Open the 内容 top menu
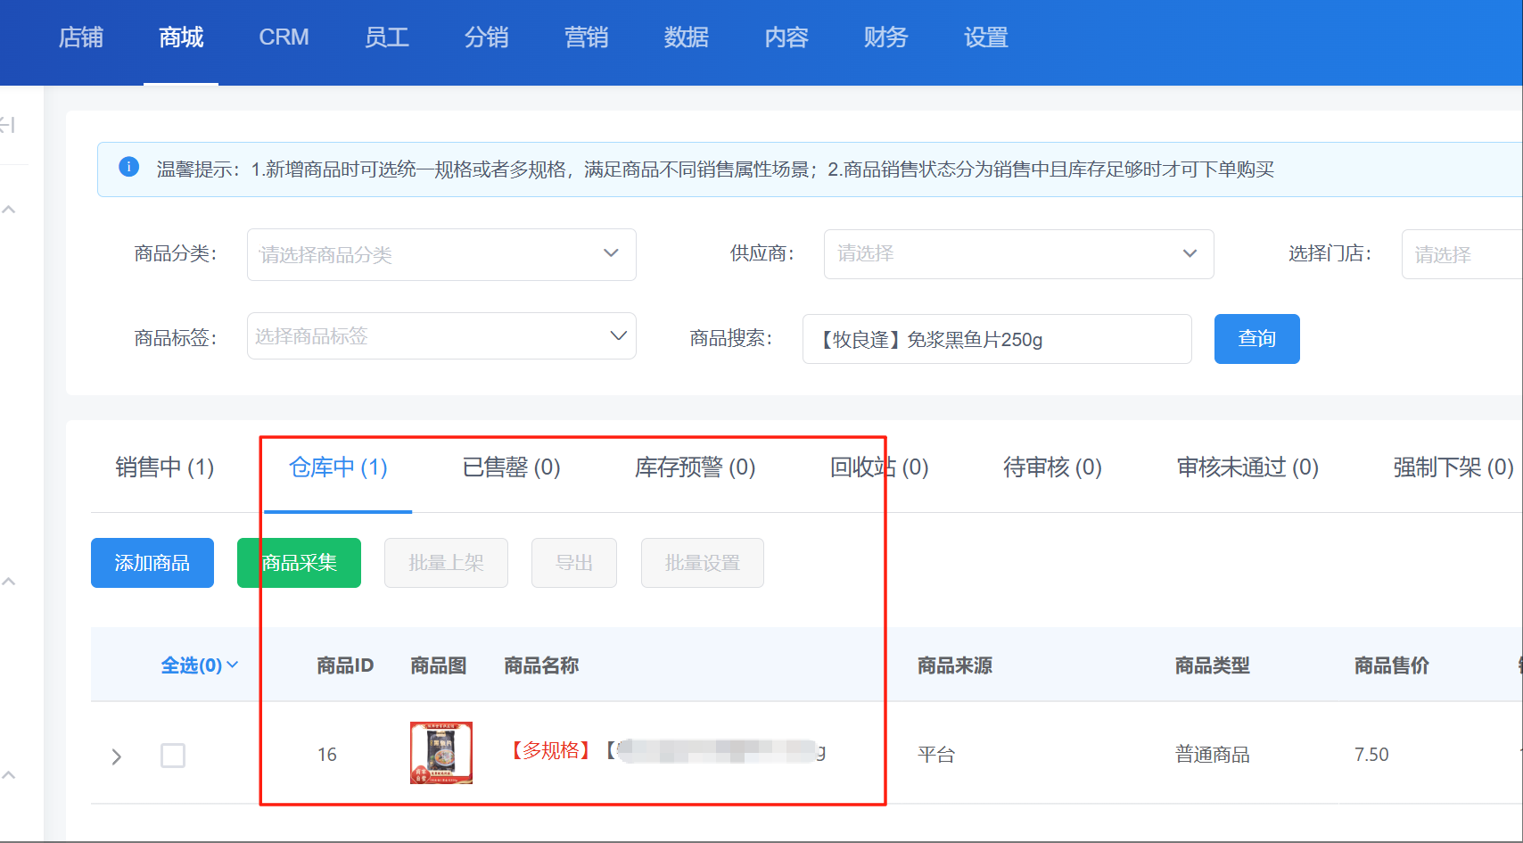The width and height of the screenshot is (1523, 843). [x=786, y=37]
